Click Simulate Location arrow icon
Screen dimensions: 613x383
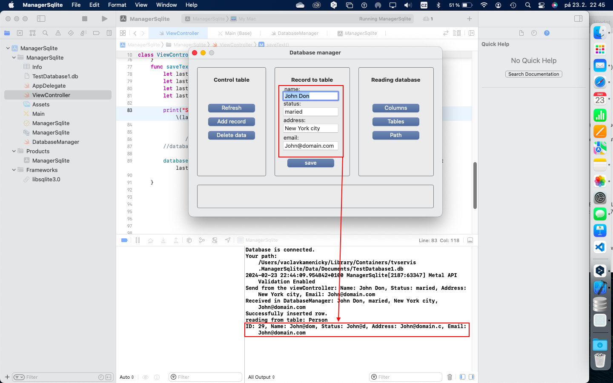pyautogui.click(x=228, y=240)
